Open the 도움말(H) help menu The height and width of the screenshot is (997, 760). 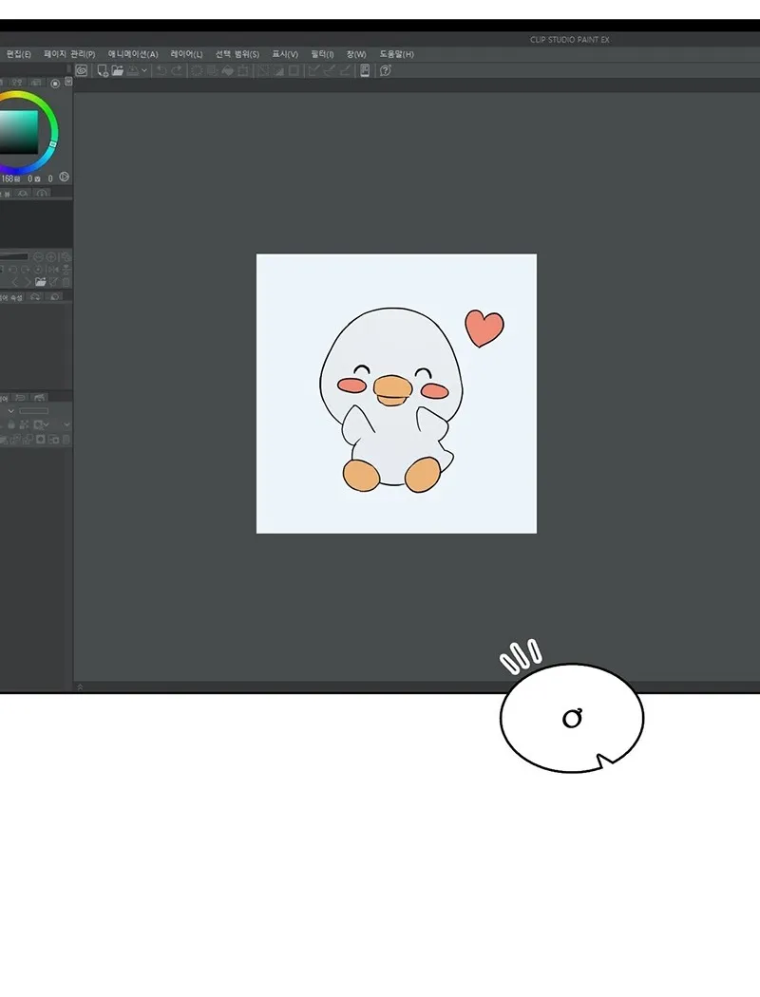pos(396,54)
